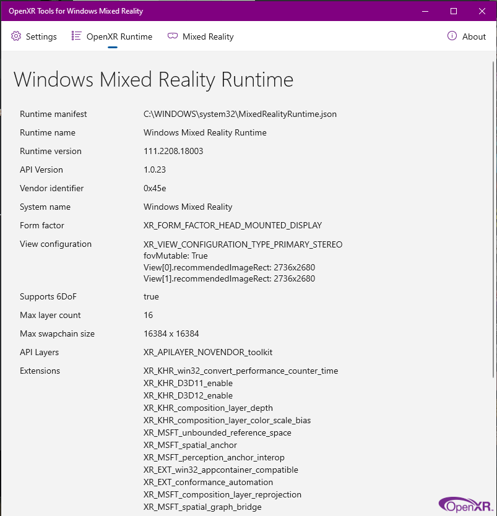The height and width of the screenshot is (516, 497).
Task: Click XR_KHR_win32_convert_performance_counter_time extension
Action: (x=241, y=371)
